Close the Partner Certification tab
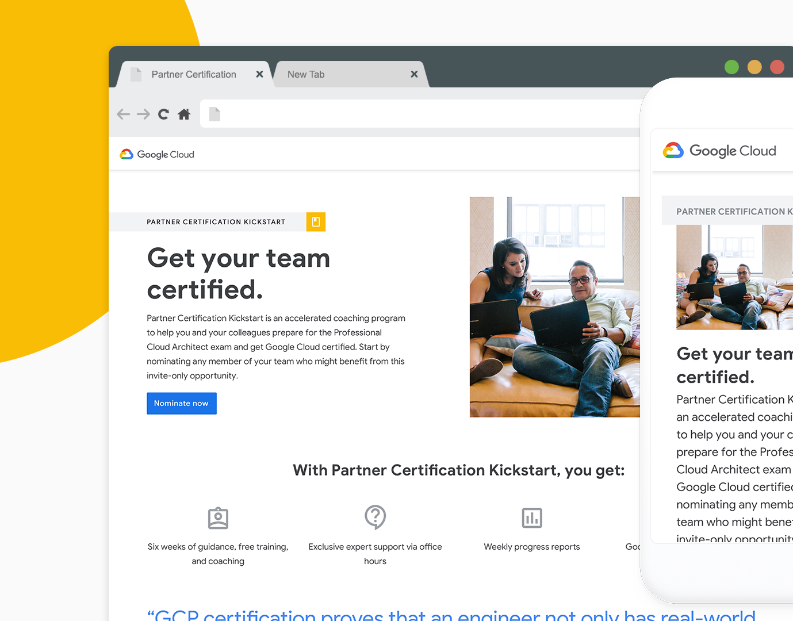This screenshot has width=793, height=621. pyautogui.click(x=259, y=74)
